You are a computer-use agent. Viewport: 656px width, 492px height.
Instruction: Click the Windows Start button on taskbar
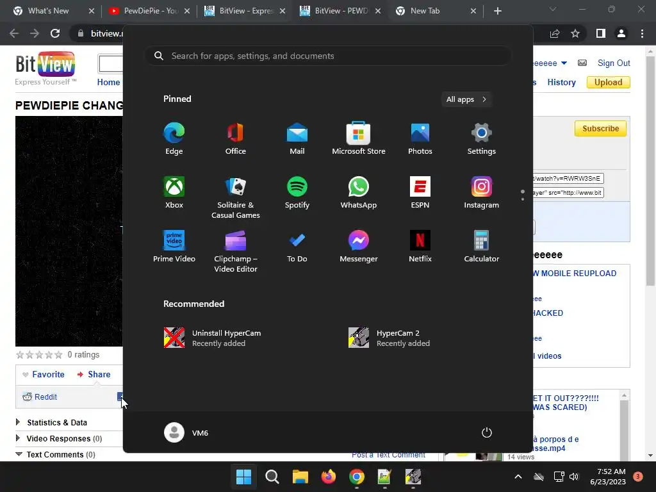(x=243, y=477)
